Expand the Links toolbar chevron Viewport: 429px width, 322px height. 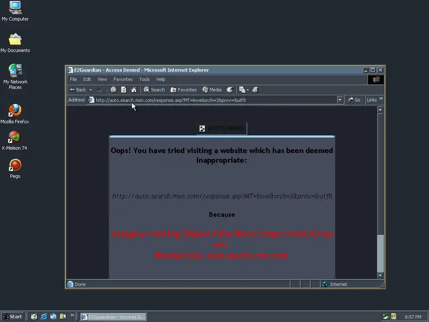(381, 99)
